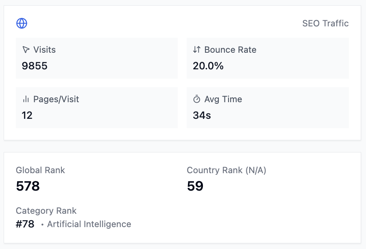The image size is (366, 249).
Task: Select the Pages/Visit metric tile
Action: pyautogui.click(x=97, y=107)
